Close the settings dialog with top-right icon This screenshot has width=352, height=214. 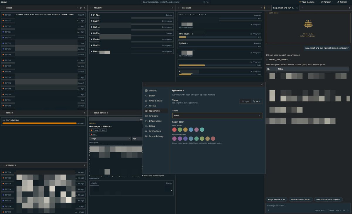click(262, 84)
